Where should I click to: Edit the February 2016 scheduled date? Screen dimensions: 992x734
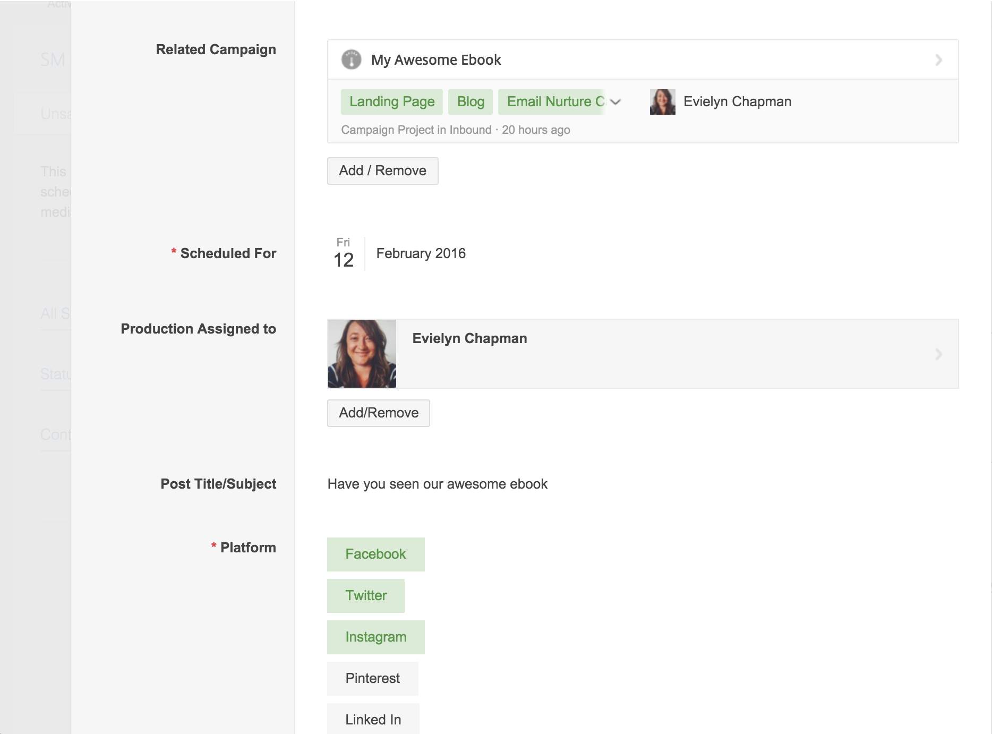[421, 254]
